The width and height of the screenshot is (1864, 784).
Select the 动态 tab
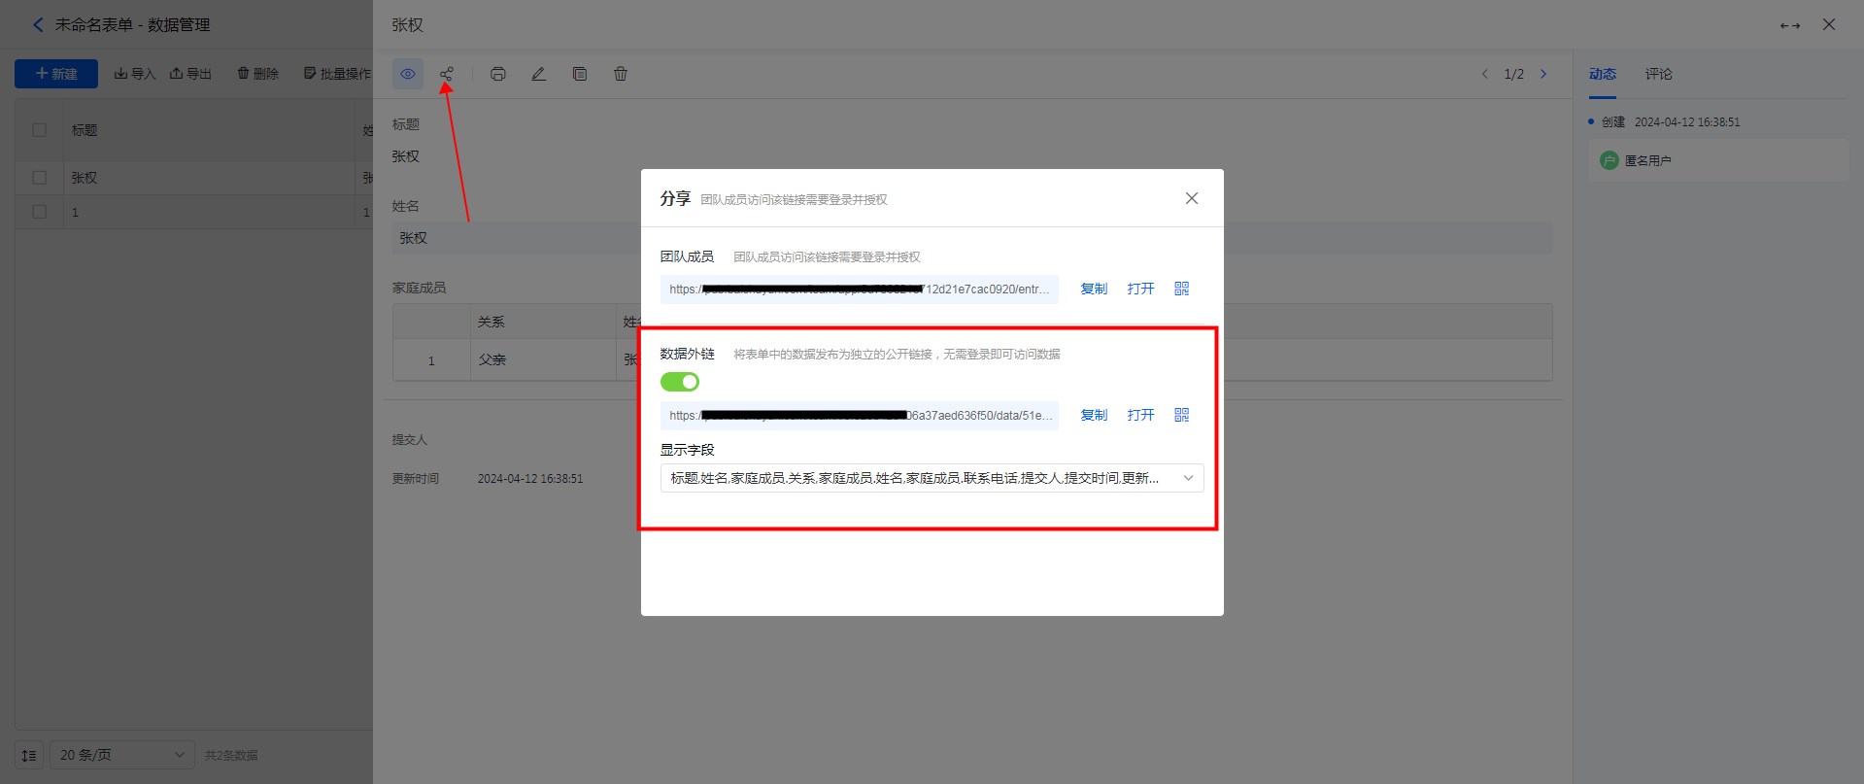[1602, 74]
